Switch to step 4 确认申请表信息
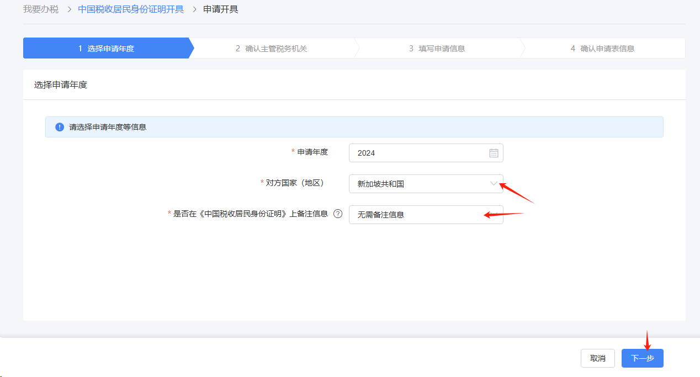The width and height of the screenshot is (700, 377). pyautogui.click(x=603, y=48)
